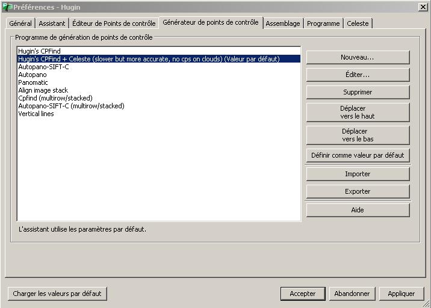The image size is (431, 308).
Task: Click the Appliquer button
Action: [402, 294]
